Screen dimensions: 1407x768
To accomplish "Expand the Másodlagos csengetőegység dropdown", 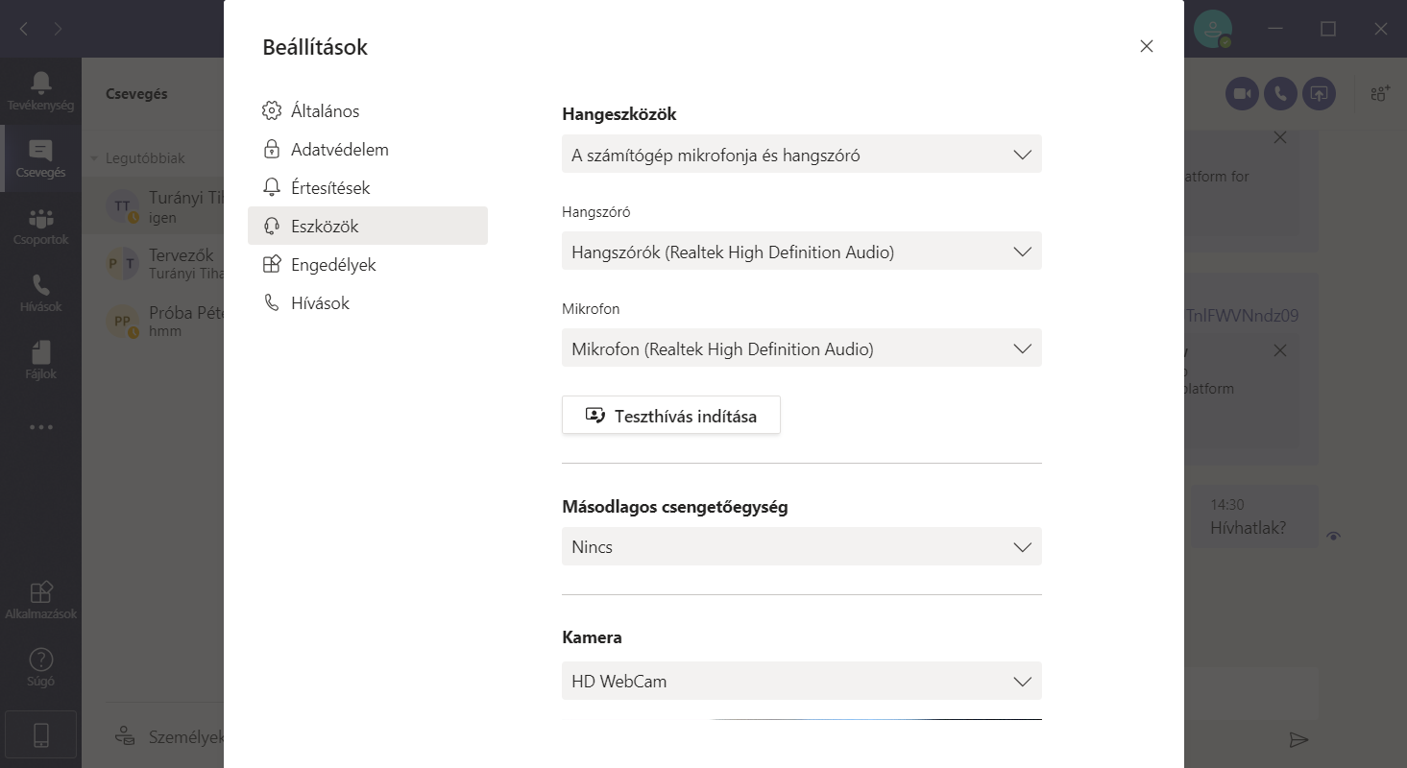I will (x=801, y=546).
